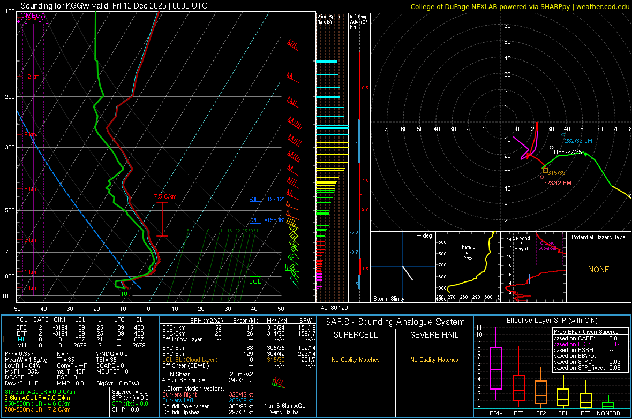Click the 'Eff Shear (EBWD)' row

click(x=239, y=365)
